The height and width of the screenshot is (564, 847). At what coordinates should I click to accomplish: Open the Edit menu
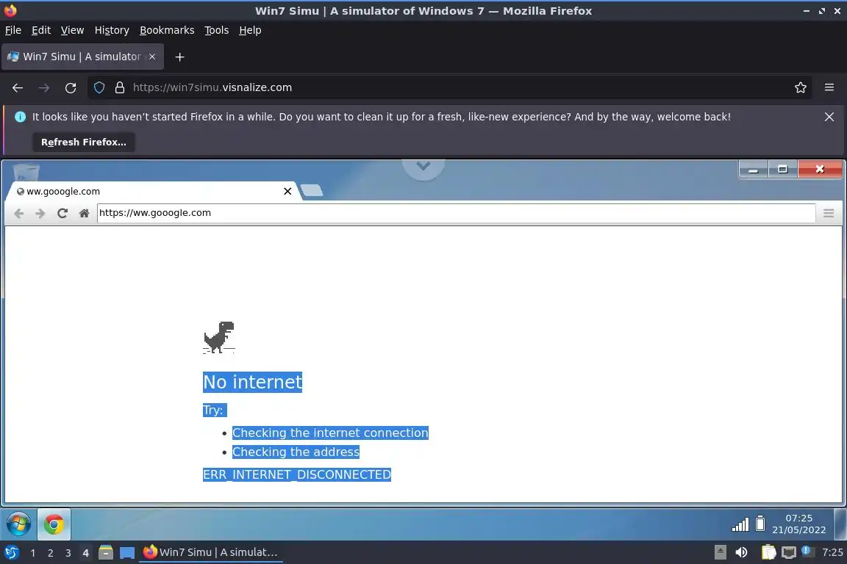tap(41, 30)
